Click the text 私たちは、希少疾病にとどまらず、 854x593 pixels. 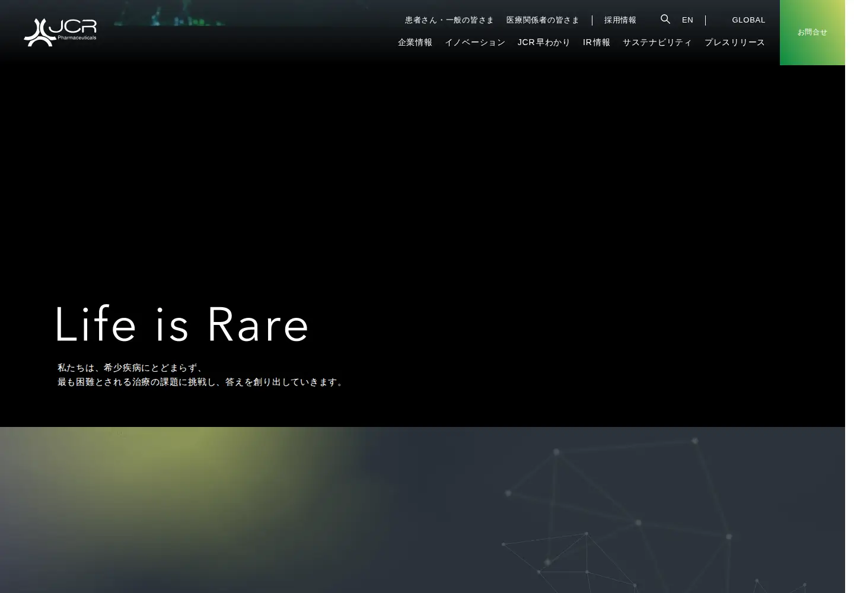click(x=130, y=368)
